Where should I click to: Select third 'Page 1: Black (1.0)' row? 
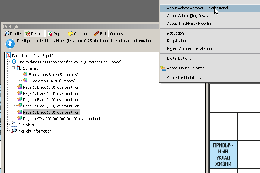click(51, 100)
